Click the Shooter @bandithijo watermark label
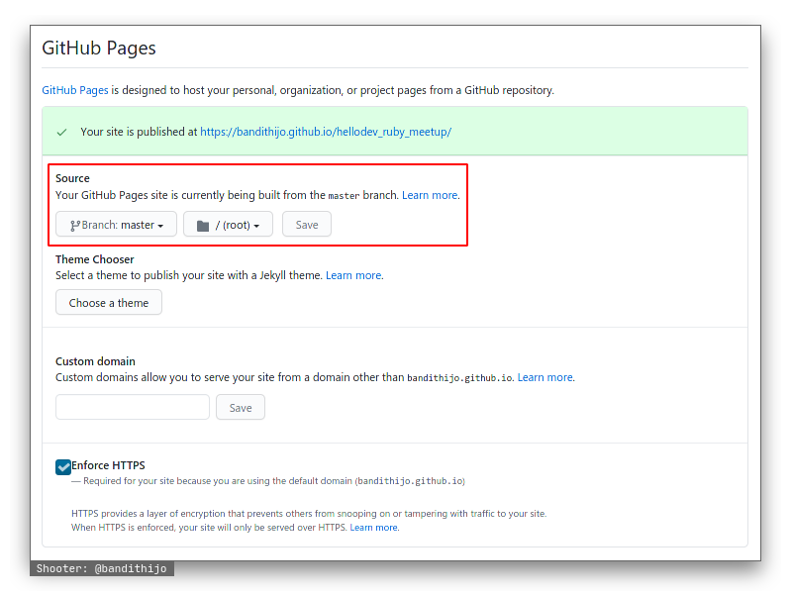The width and height of the screenshot is (791, 596). [102, 568]
